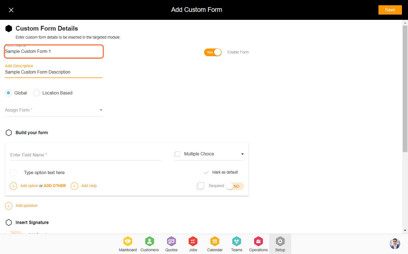The height and width of the screenshot is (254, 408).
Task: Close the Add Custom Form dialog
Action: 11,10
